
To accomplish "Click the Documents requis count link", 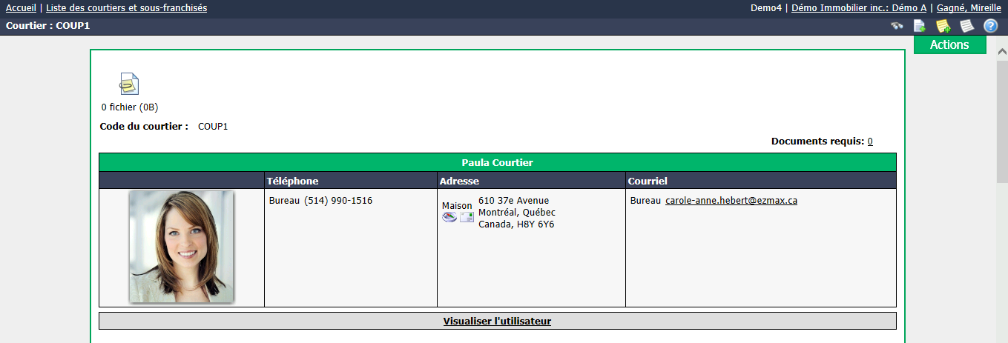I will click(870, 141).
